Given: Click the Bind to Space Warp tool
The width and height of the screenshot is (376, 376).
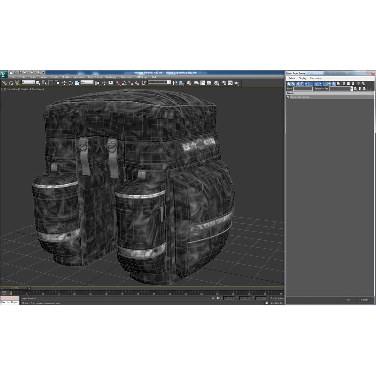Looking at the screenshot, I should (x=17, y=83).
